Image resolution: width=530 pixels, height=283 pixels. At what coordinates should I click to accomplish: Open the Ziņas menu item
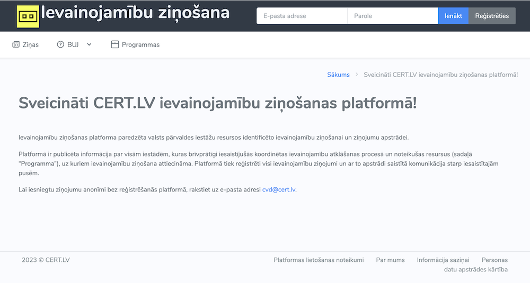30,45
